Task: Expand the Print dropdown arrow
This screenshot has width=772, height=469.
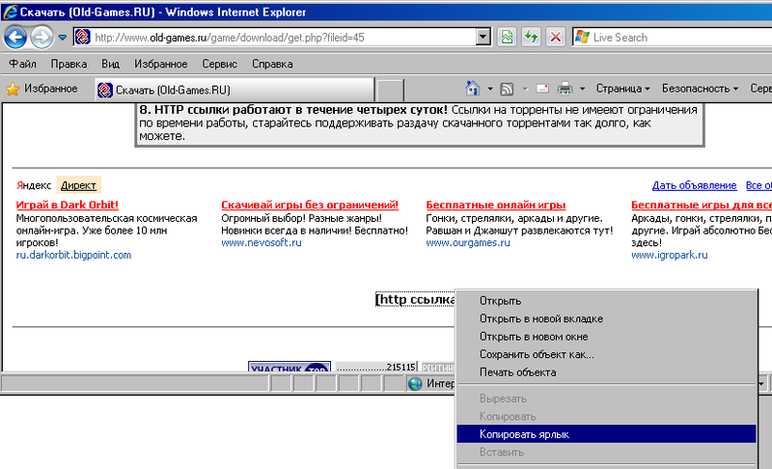Action: (x=583, y=89)
